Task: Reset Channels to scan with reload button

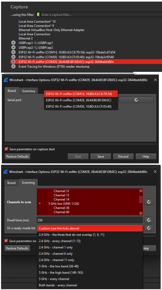Action: pos(149,202)
